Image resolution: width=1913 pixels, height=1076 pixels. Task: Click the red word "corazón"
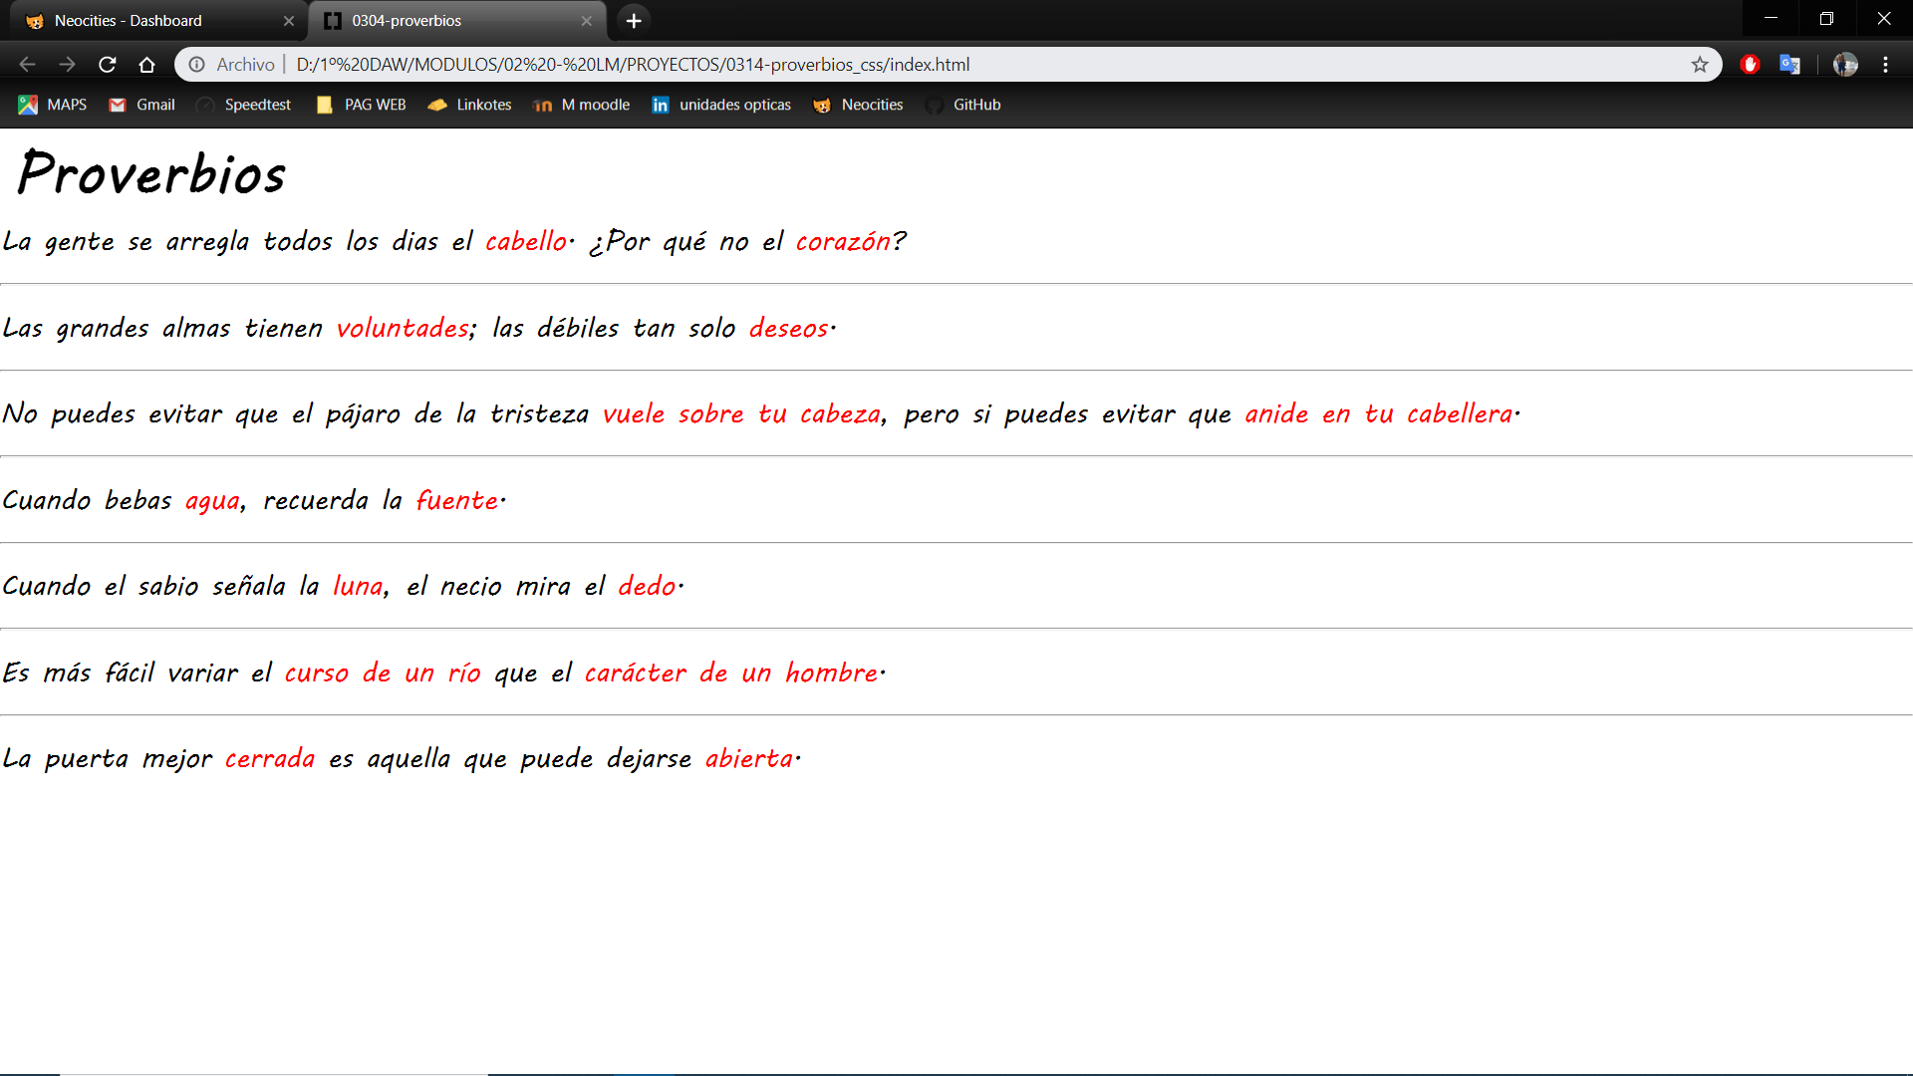pos(843,241)
